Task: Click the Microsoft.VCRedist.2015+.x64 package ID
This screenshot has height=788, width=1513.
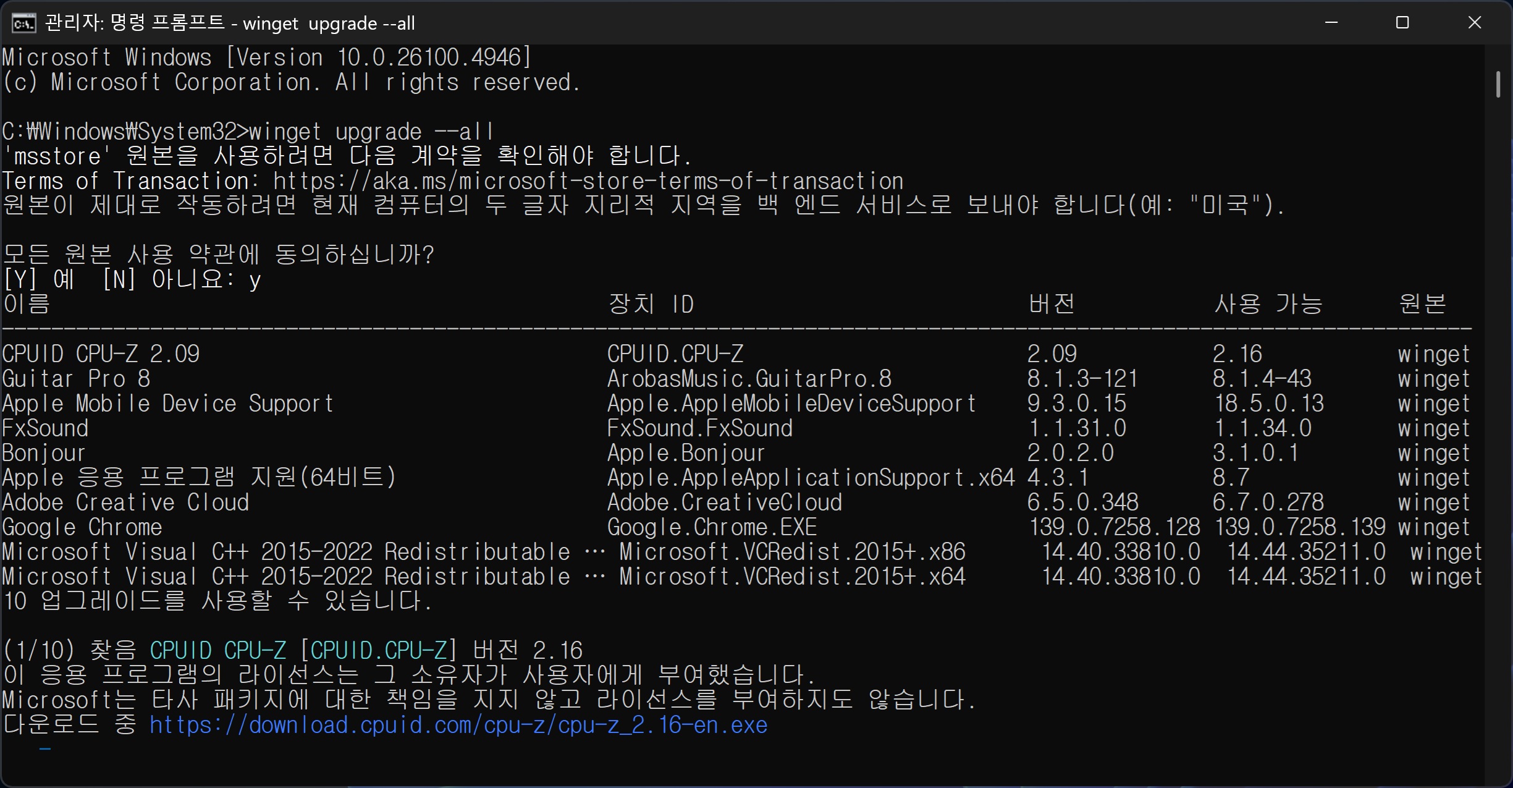Action: point(792,577)
